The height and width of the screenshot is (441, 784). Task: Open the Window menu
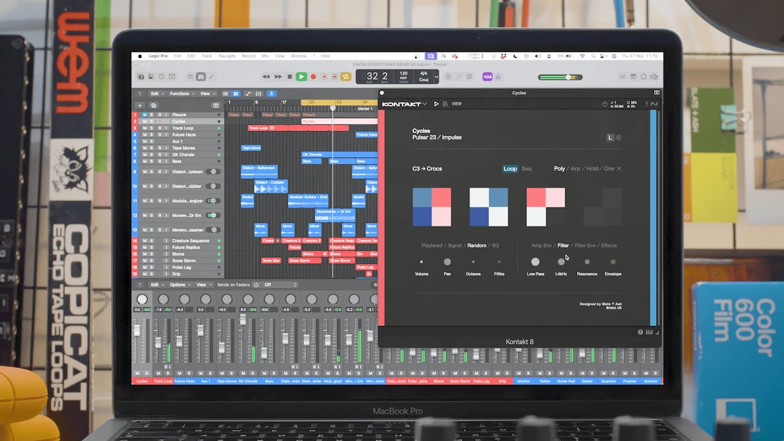[x=298, y=56]
